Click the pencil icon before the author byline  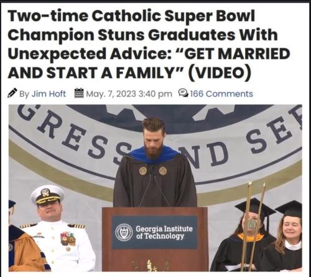click(12, 93)
